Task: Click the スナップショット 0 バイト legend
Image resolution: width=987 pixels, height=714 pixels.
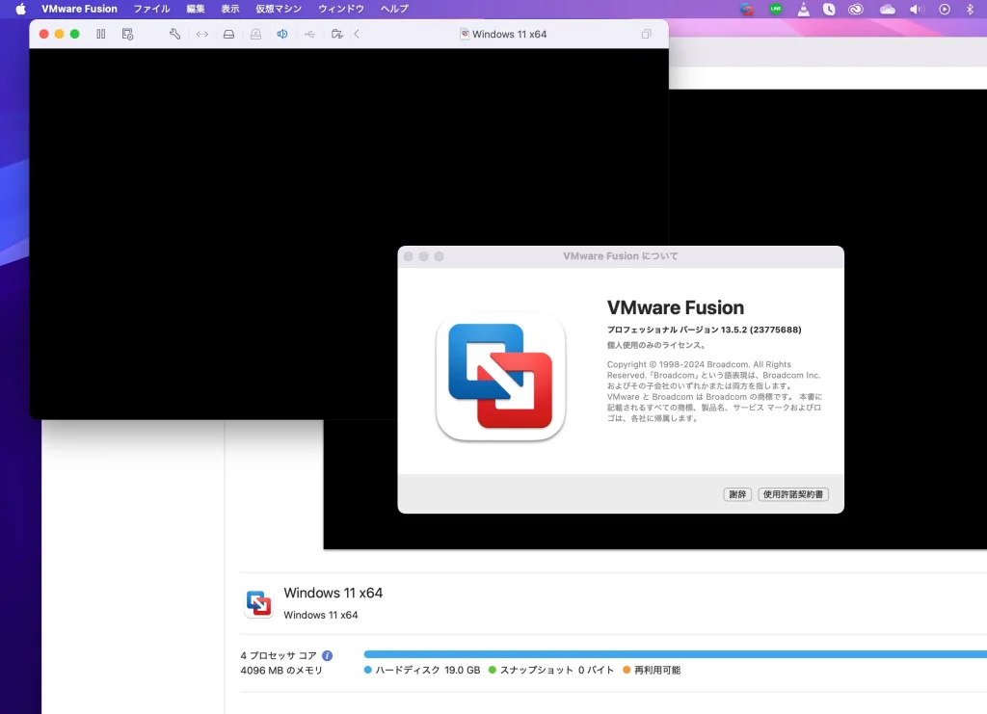Action: click(x=550, y=670)
